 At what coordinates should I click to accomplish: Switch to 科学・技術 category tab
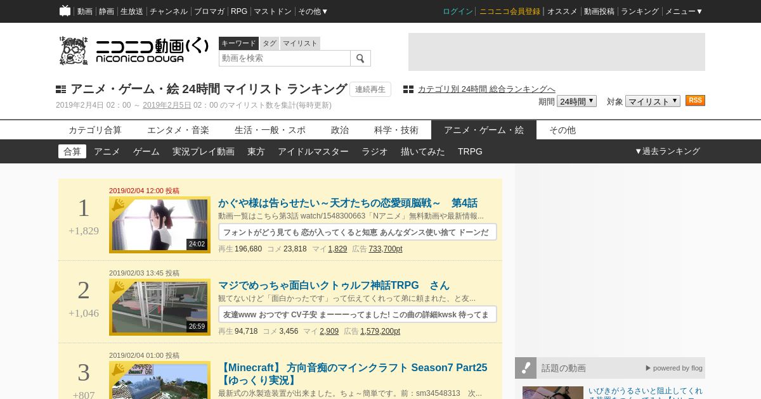pos(396,130)
